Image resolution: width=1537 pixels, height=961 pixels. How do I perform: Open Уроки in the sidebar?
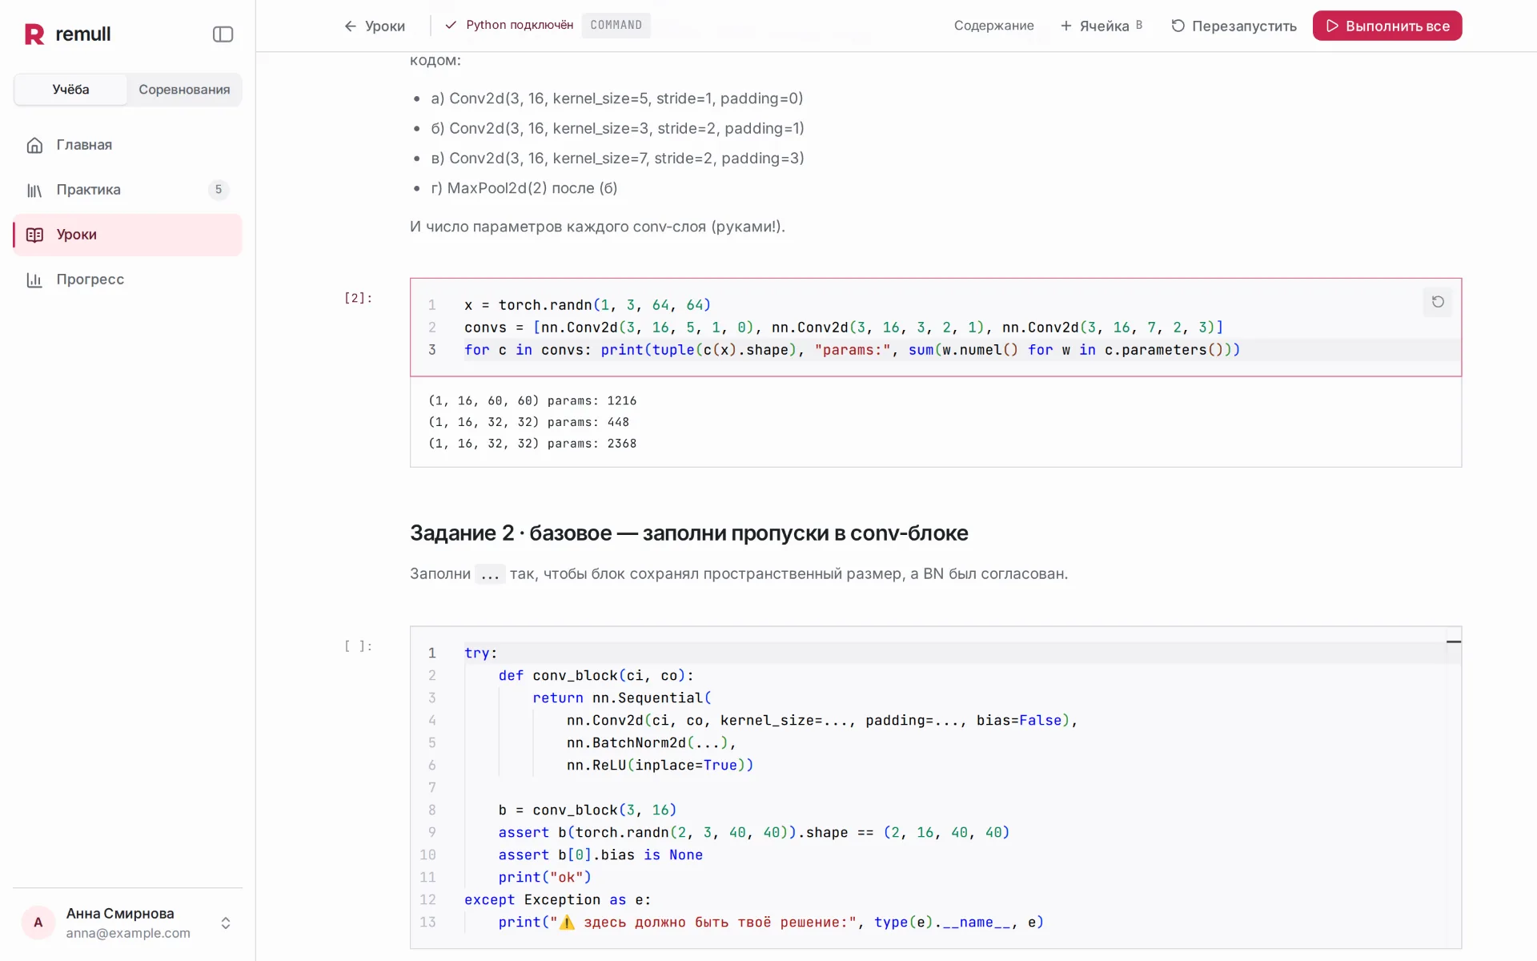point(127,235)
